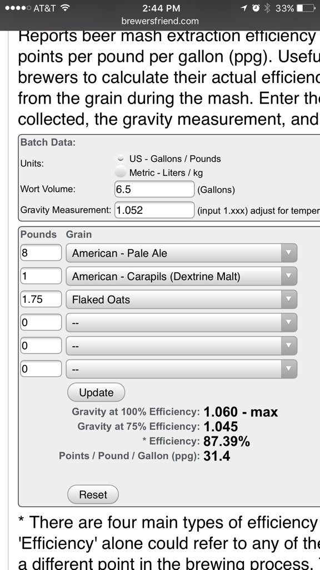Click the Update button
Viewport: 320px width, 570px height.
click(x=96, y=392)
